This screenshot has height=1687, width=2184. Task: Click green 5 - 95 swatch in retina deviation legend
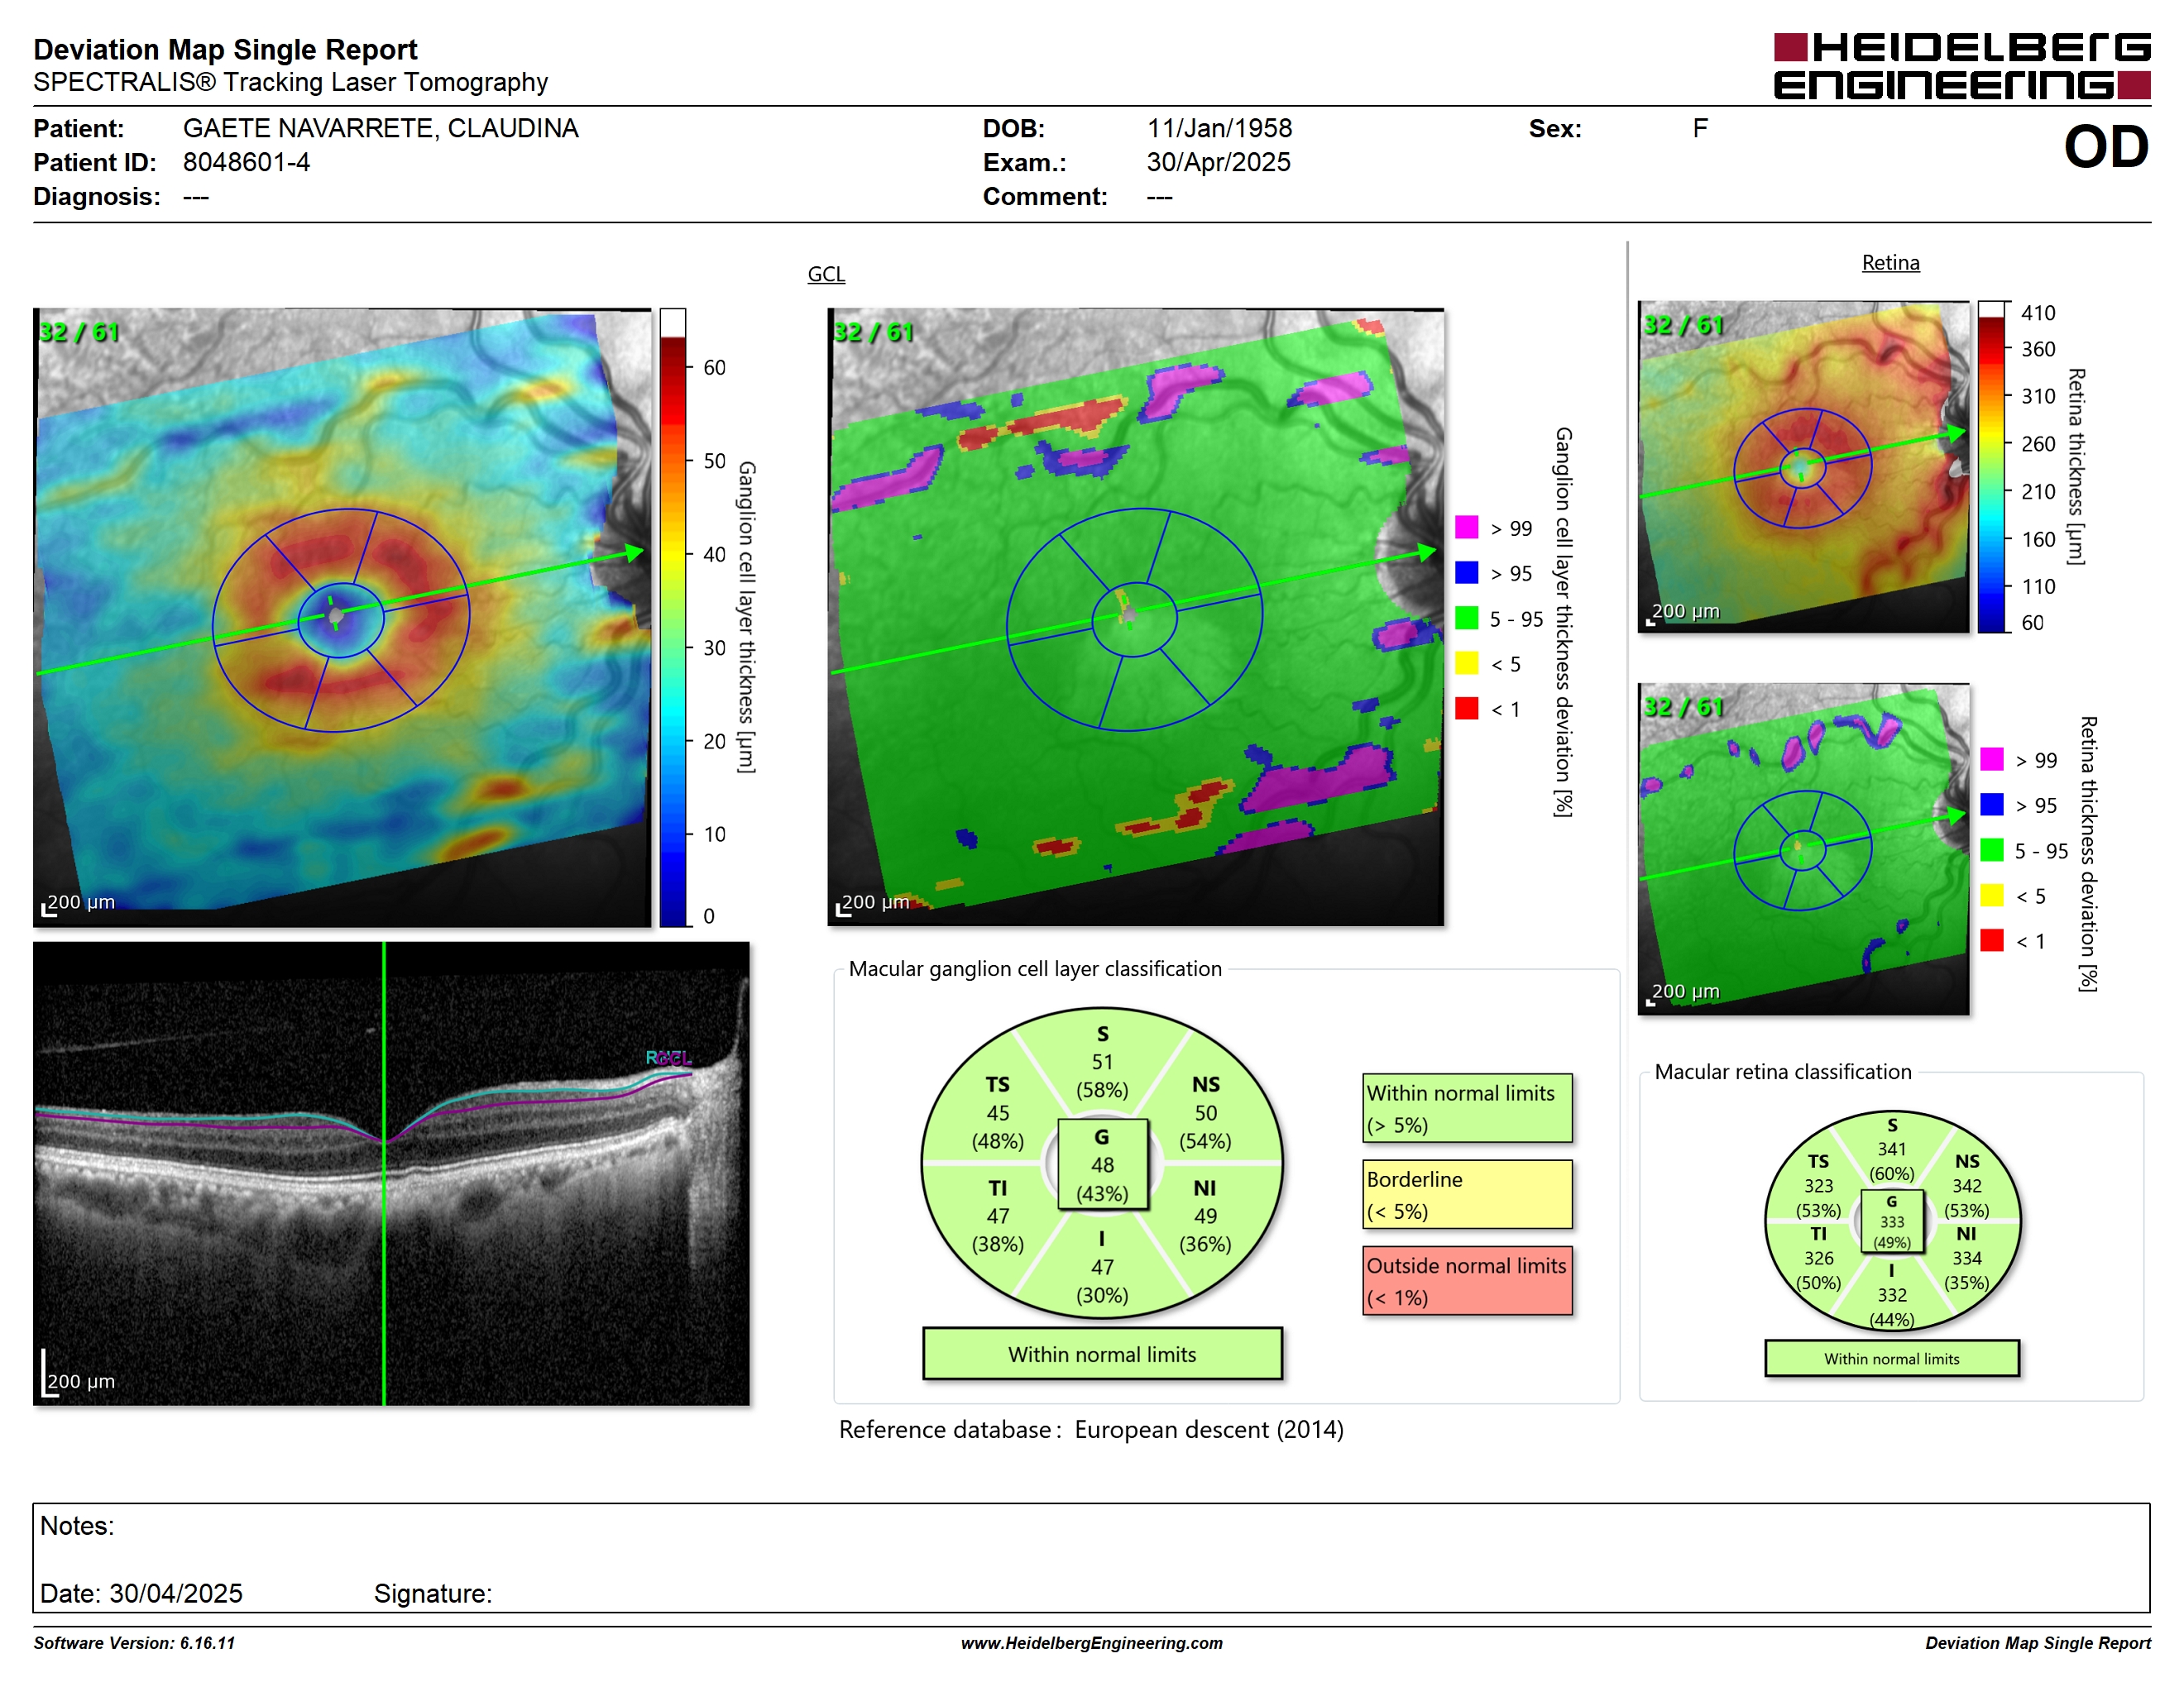click(1991, 849)
